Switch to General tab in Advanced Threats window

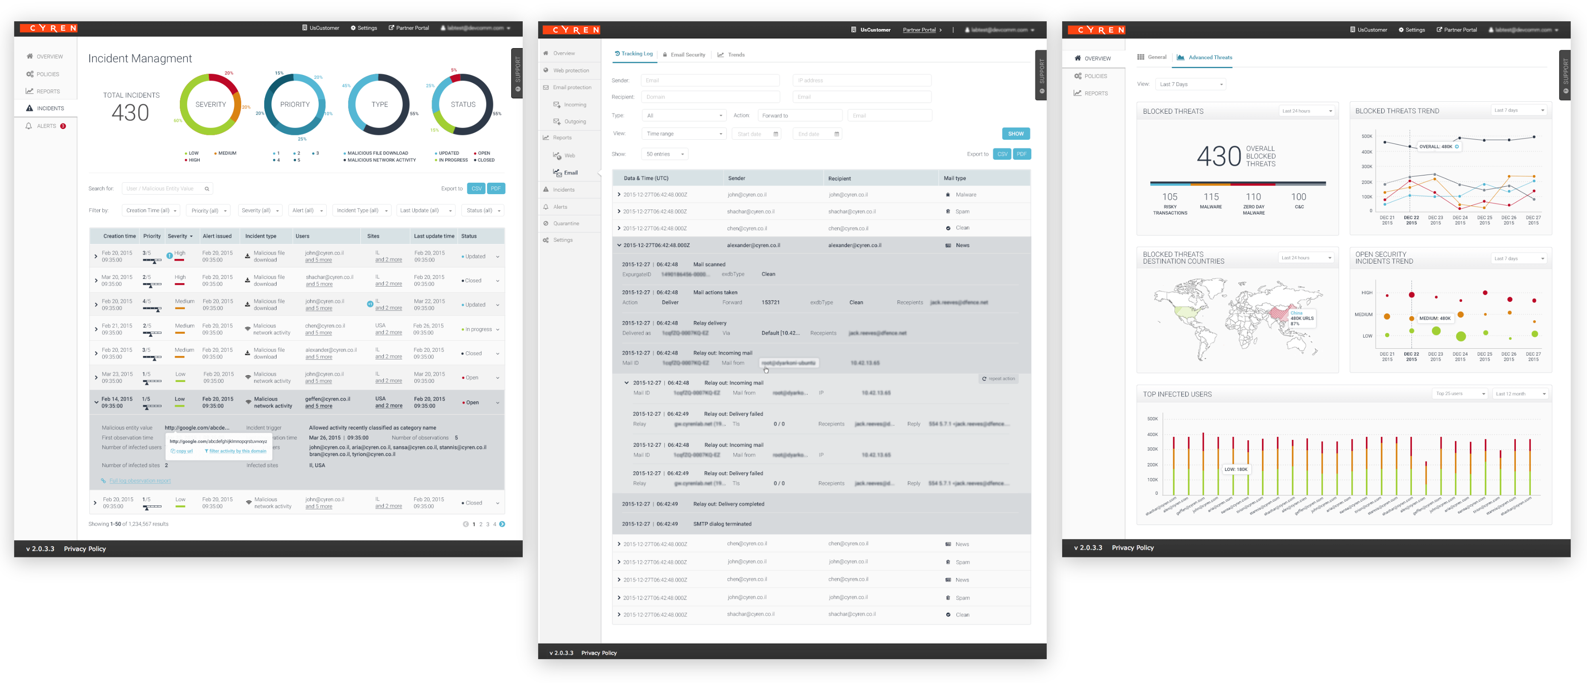[1152, 57]
